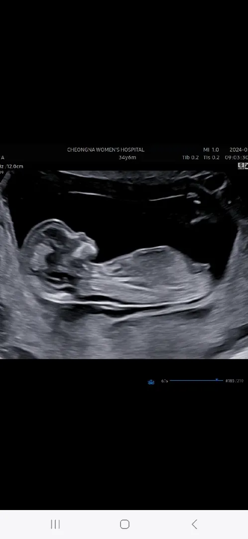The height and width of the screenshot is (539, 248).
Task: Click the frame counter #185/210
Action: pyautogui.click(x=234, y=381)
